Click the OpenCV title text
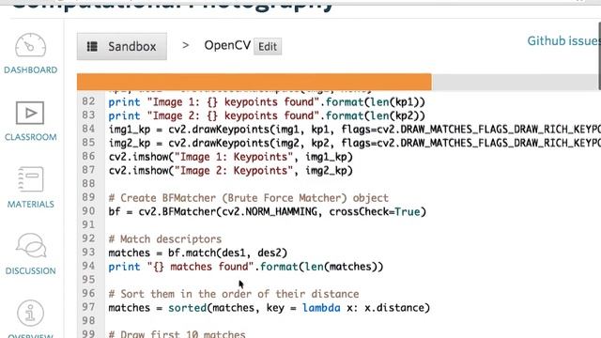 click(227, 46)
